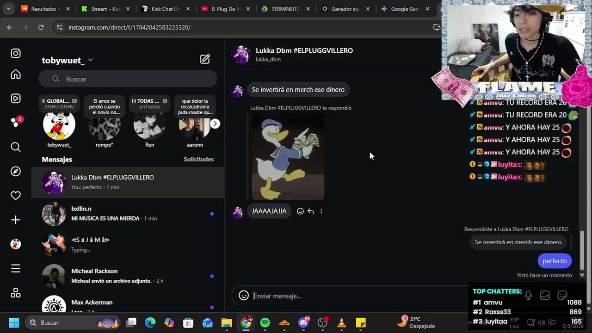Image resolution: width=592 pixels, height=333 pixels.
Task: Close the Resultados tab
Action: click(x=68, y=9)
